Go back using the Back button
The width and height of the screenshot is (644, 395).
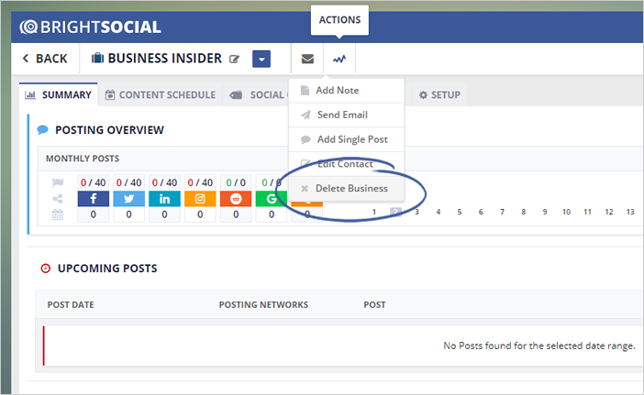tap(44, 59)
